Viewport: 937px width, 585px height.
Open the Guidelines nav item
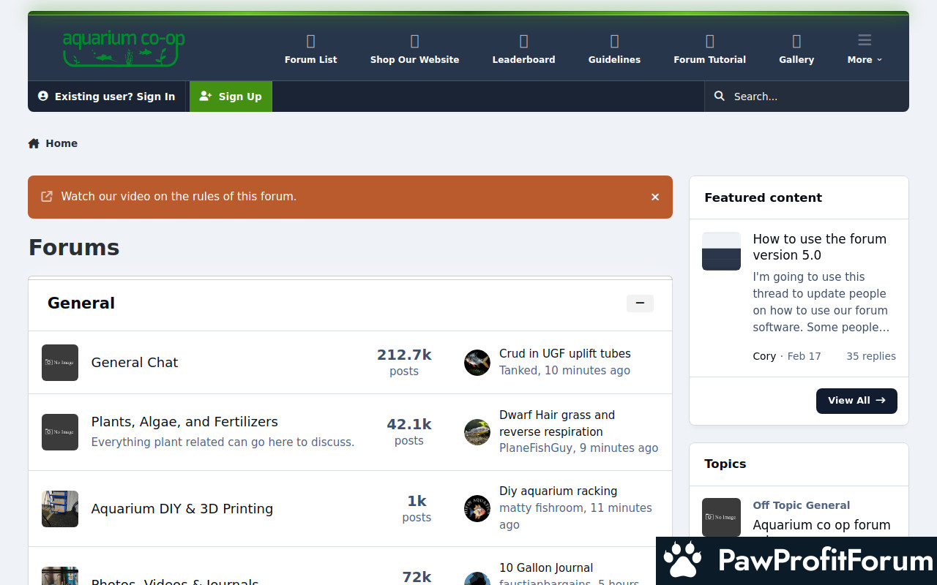[614, 49]
